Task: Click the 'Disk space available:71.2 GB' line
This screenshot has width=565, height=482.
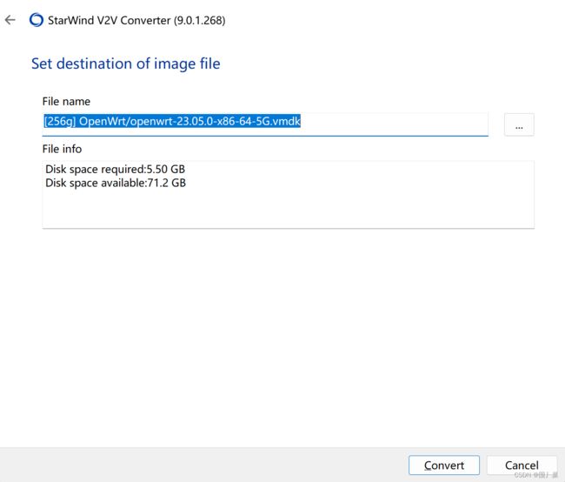Action: click(116, 183)
